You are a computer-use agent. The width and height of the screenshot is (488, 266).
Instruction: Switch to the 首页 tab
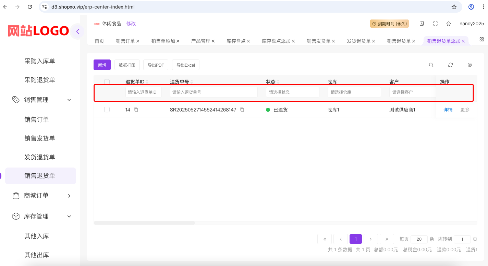coord(99,41)
